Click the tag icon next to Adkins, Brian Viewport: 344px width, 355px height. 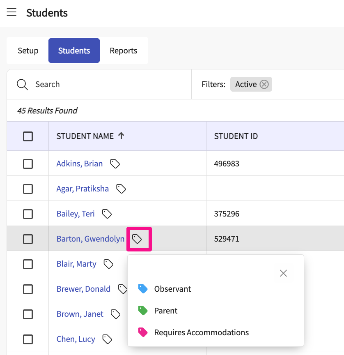(115, 164)
